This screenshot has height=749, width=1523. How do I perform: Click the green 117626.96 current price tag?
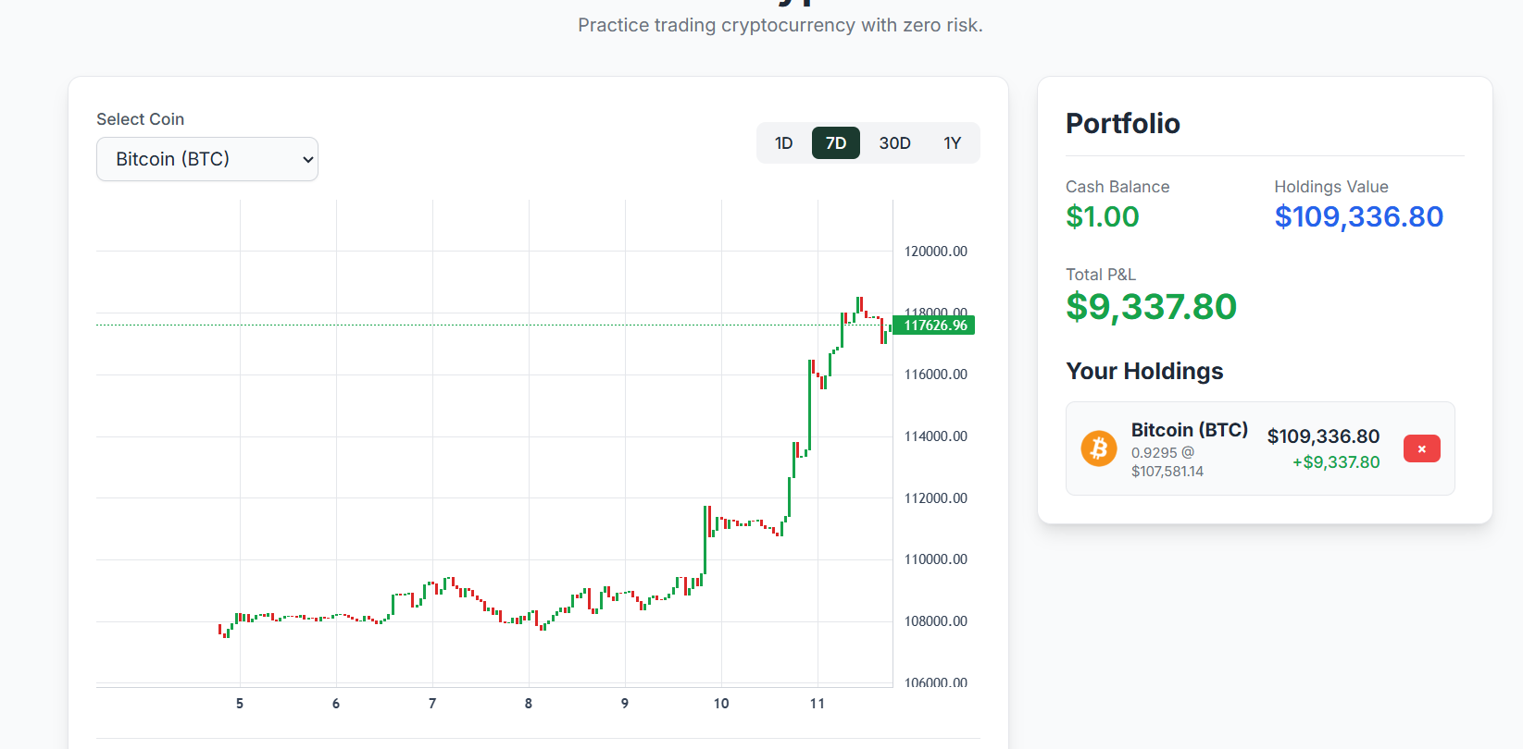(934, 325)
